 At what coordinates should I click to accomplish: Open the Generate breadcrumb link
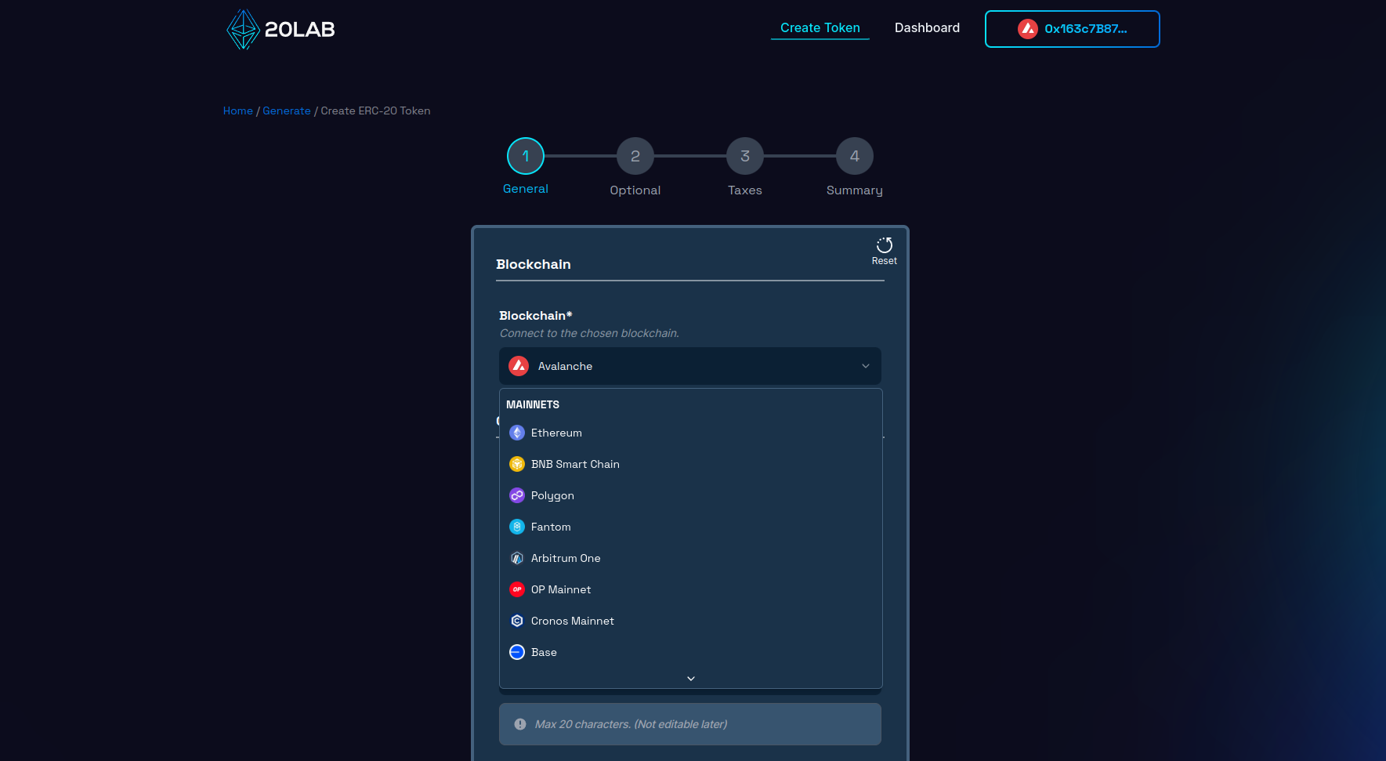click(287, 111)
